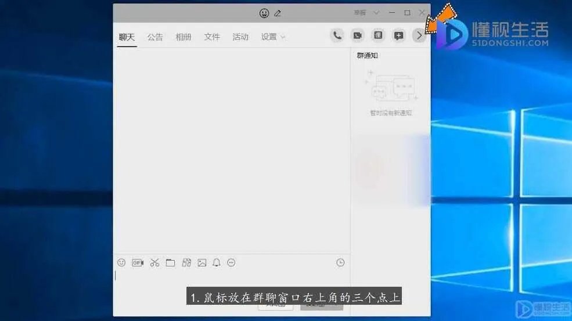This screenshot has width=572, height=321.
Task: Open more tools ellipsis icon
Action: tap(231, 262)
